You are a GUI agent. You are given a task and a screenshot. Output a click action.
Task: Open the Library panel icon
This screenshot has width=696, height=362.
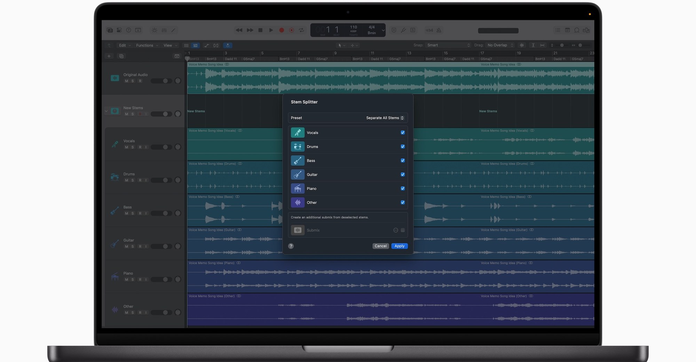point(110,30)
